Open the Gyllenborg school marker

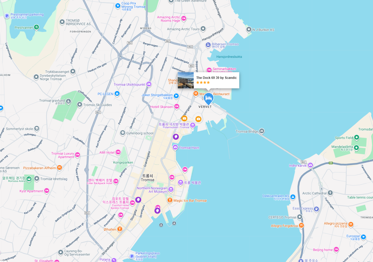pos(123,133)
